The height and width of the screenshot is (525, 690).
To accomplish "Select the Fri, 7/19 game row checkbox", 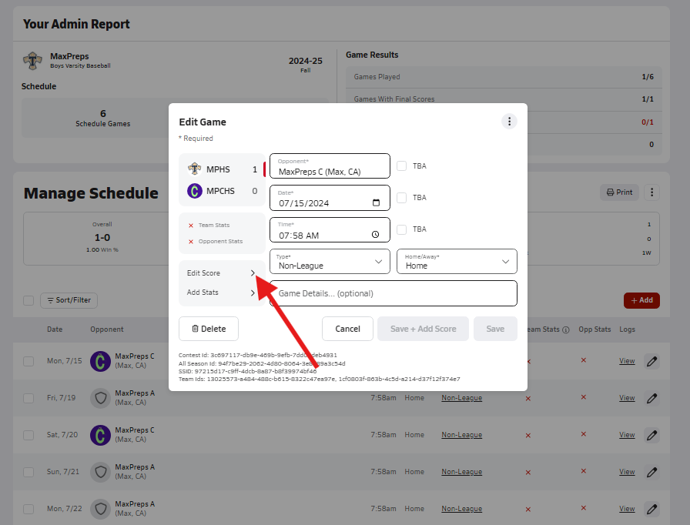I will pyautogui.click(x=28, y=398).
